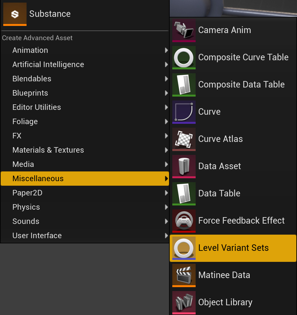Screen dimensions: 297x315
Task: Select the Curve Atlas checkerboard icon
Action: click(x=184, y=139)
